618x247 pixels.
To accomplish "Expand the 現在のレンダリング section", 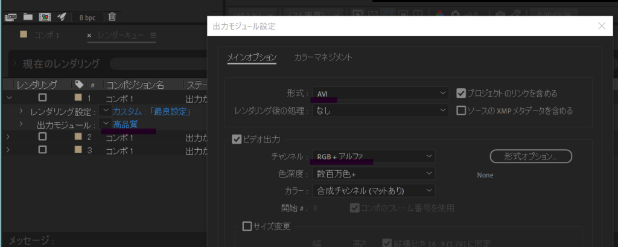I will coord(14,63).
